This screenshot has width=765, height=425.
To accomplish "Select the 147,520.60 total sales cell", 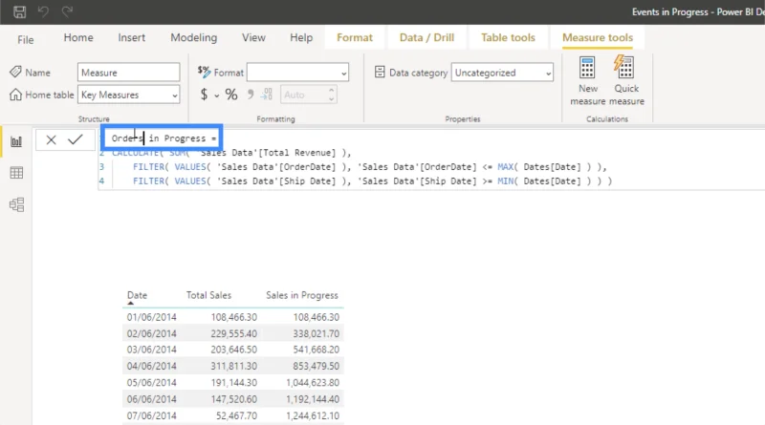I will pos(233,399).
